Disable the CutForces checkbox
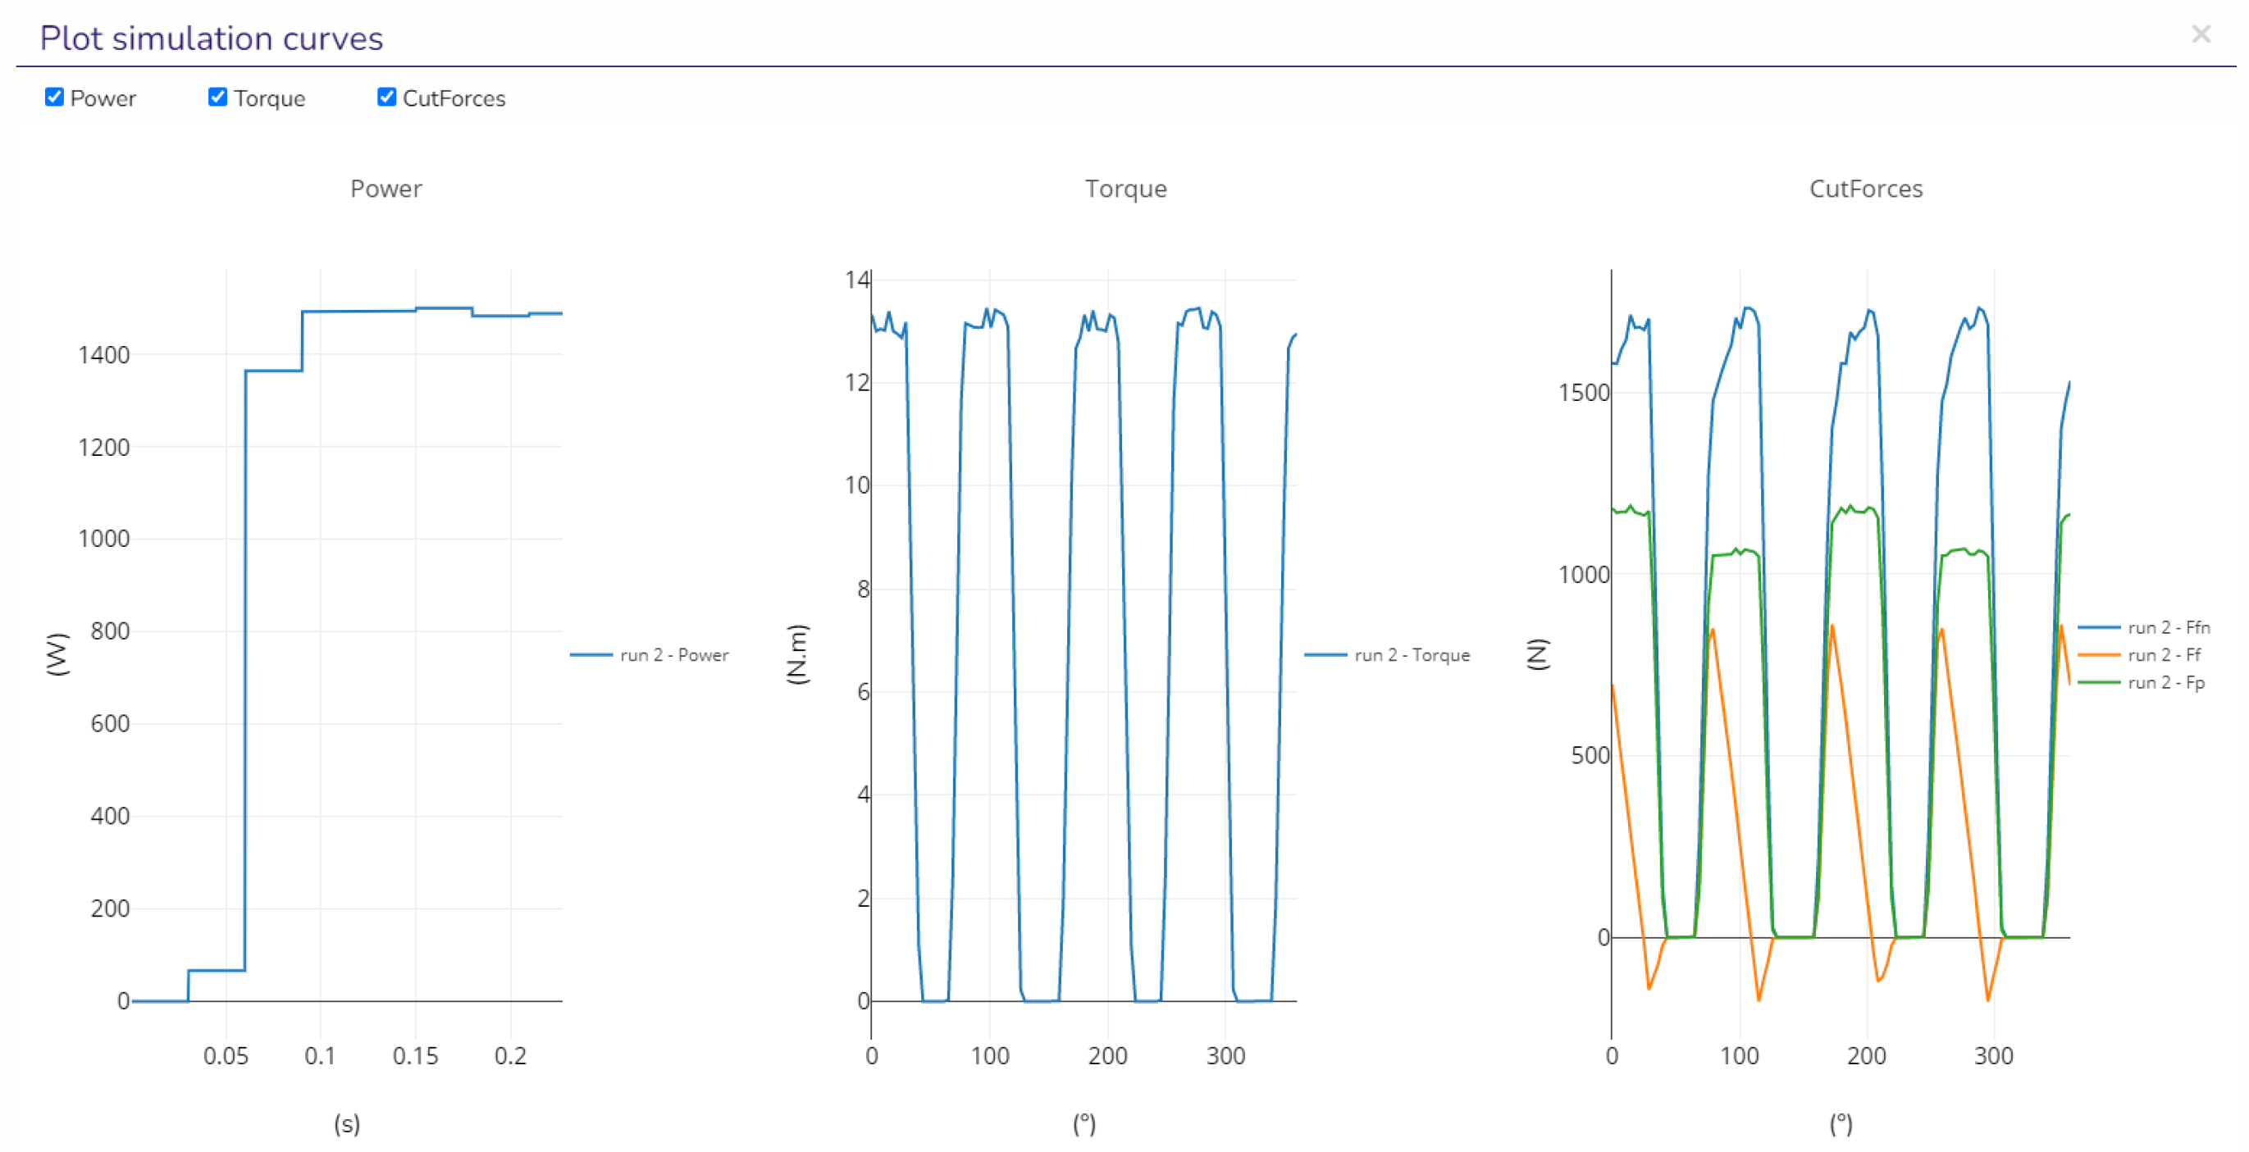The image size is (2249, 1152). click(x=385, y=97)
